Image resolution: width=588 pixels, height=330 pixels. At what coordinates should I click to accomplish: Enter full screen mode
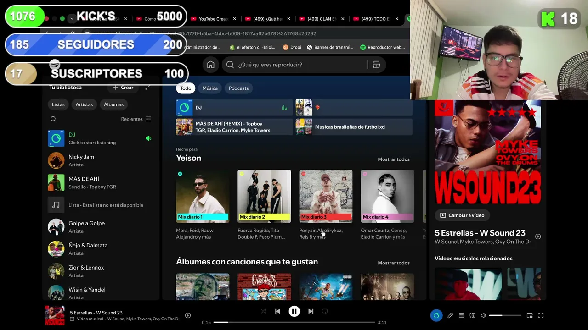[x=541, y=315]
